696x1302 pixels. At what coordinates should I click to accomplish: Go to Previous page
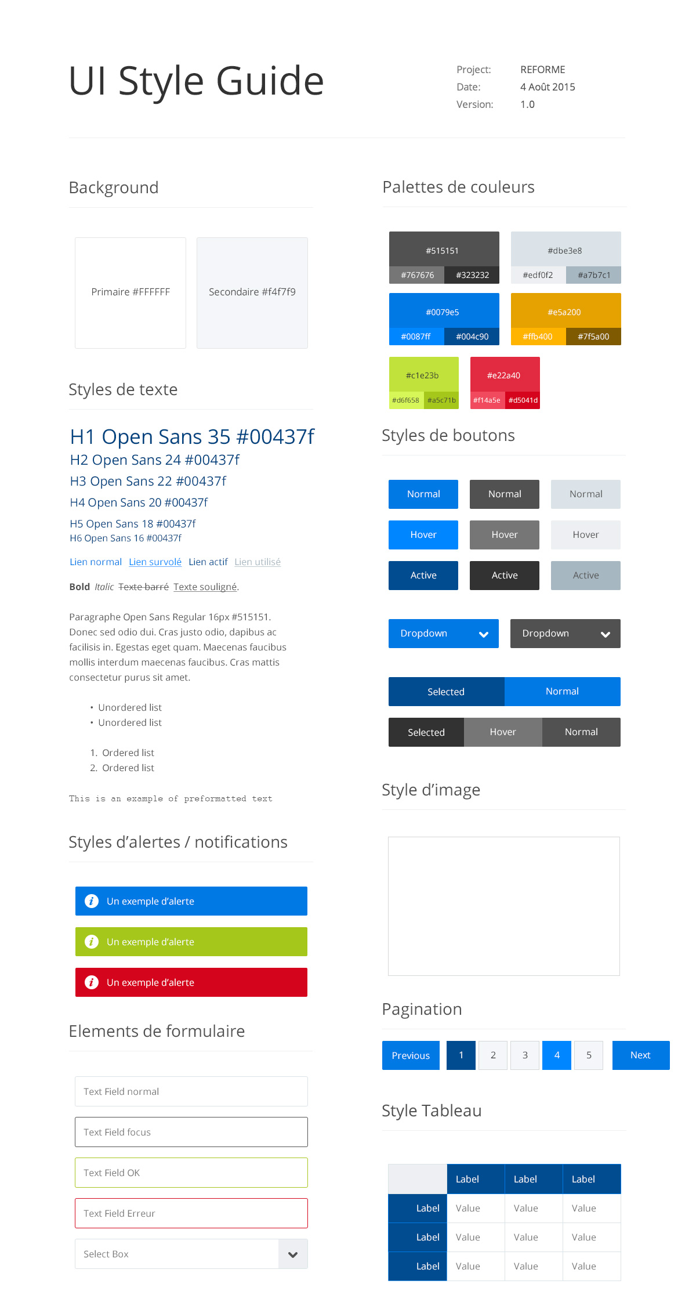[x=411, y=1055]
